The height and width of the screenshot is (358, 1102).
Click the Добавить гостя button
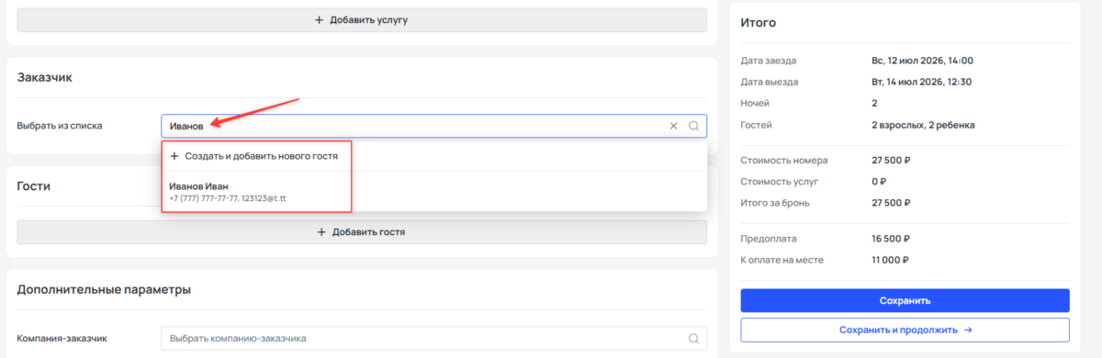pyautogui.click(x=362, y=232)
